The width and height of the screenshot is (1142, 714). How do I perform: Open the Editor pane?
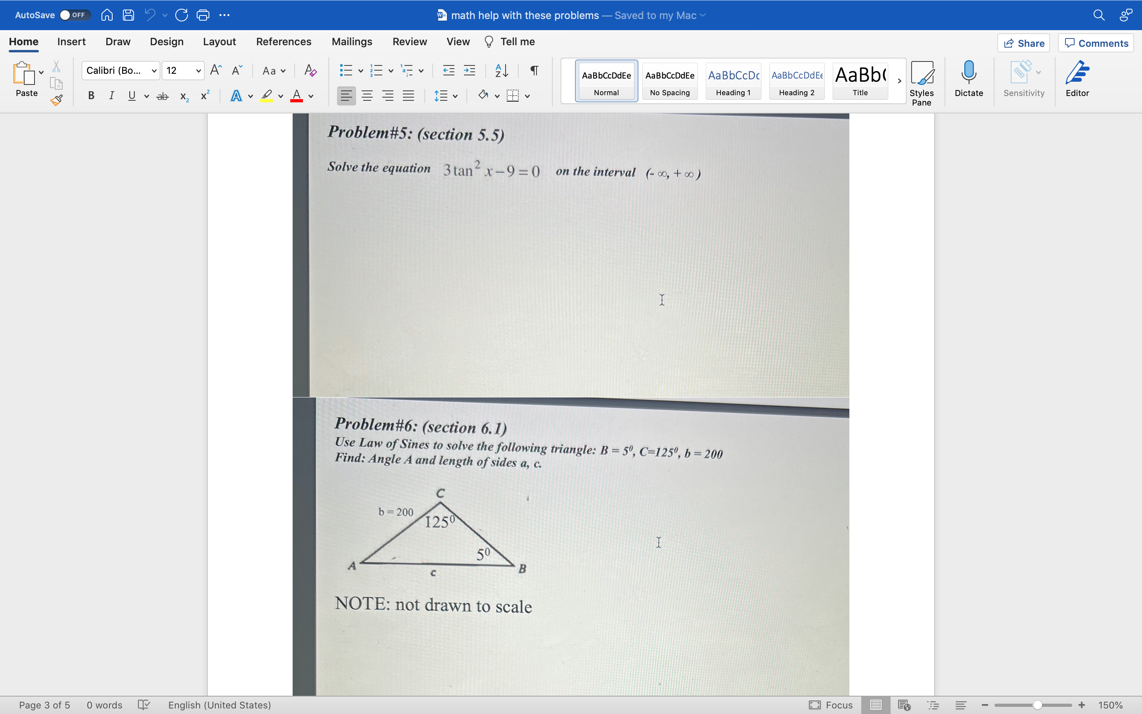click(x=1078, y=79)
